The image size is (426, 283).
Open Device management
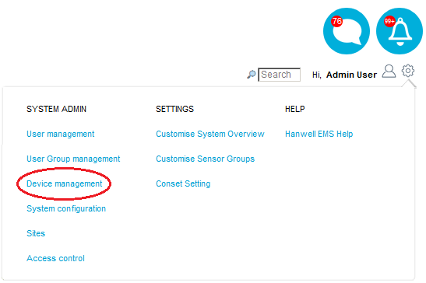click(x=64, y=183)
